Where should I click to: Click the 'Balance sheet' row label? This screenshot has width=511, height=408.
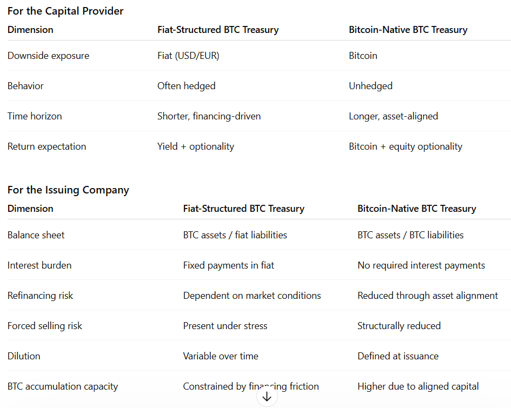pos(36,235)
